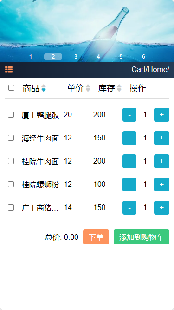Sort by 商品 column arrows

click(44, 88)
